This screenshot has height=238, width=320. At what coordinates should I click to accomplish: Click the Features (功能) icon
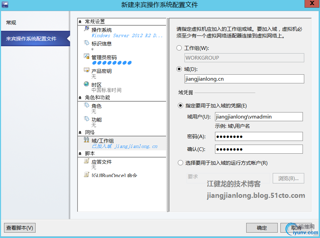[x=87, y=118]
